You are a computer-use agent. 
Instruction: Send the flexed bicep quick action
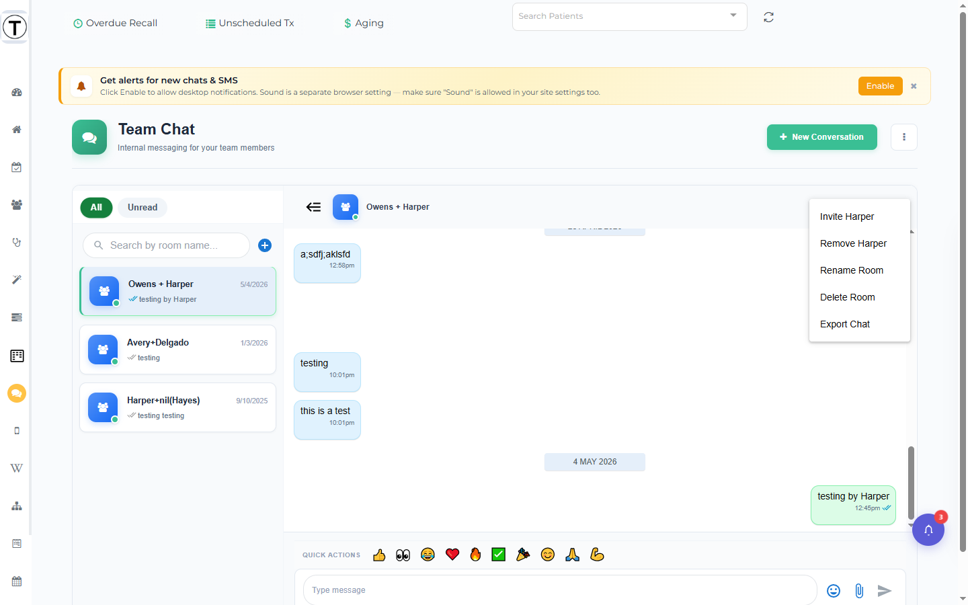[597, 555]
